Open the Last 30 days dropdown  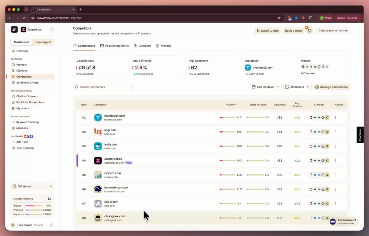tap(265, 87)
